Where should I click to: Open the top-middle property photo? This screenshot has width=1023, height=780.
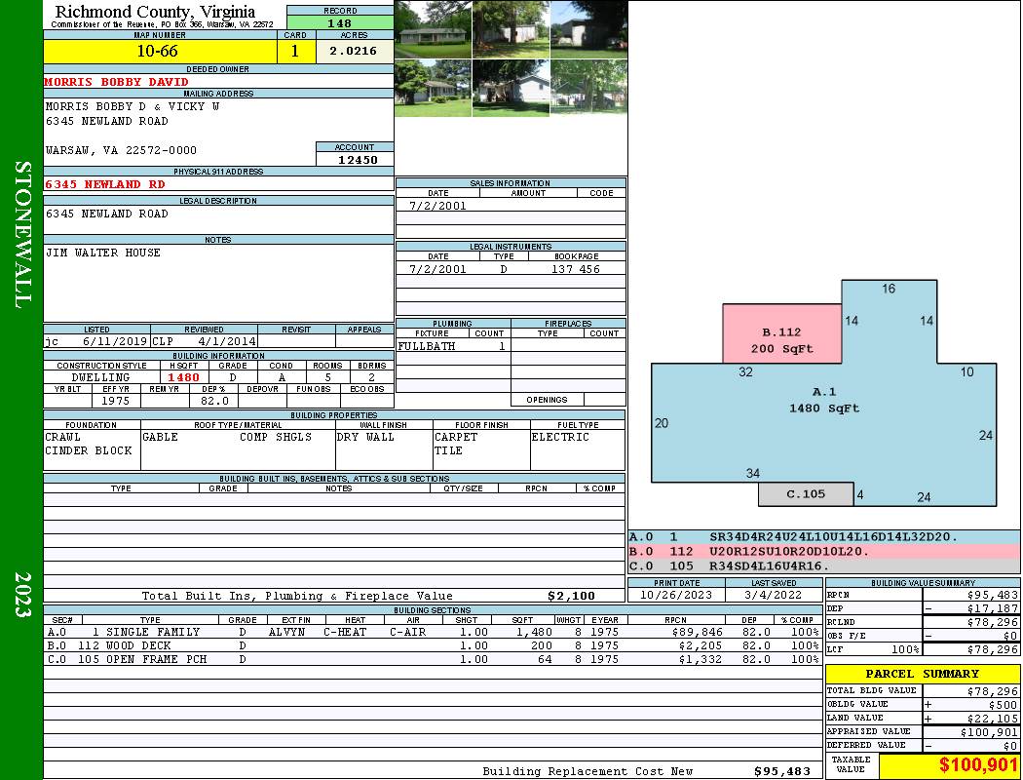511,29
